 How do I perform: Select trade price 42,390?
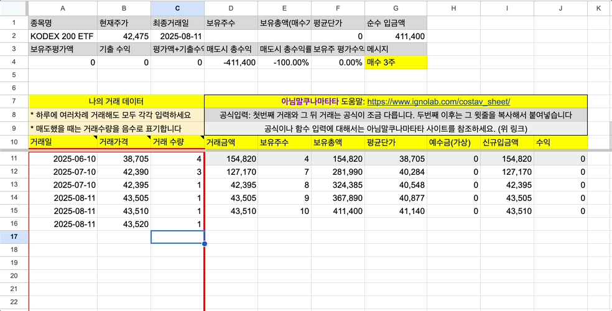(124, 172)
